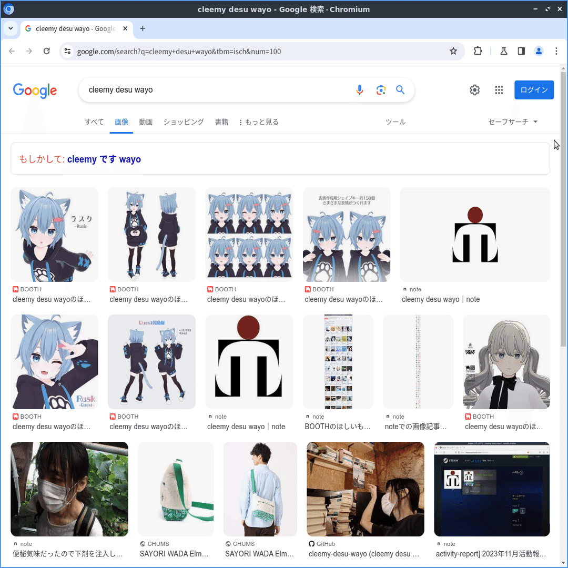Click the page vertical scrollbar thumb
Viewport: 568px width, 568px height.
[x=563, y=209]
